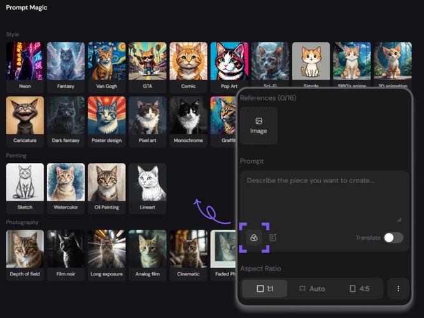Apply the Faded Photo style
The height and width of the screenshot is (318, 424).
(x=223, y=255)
